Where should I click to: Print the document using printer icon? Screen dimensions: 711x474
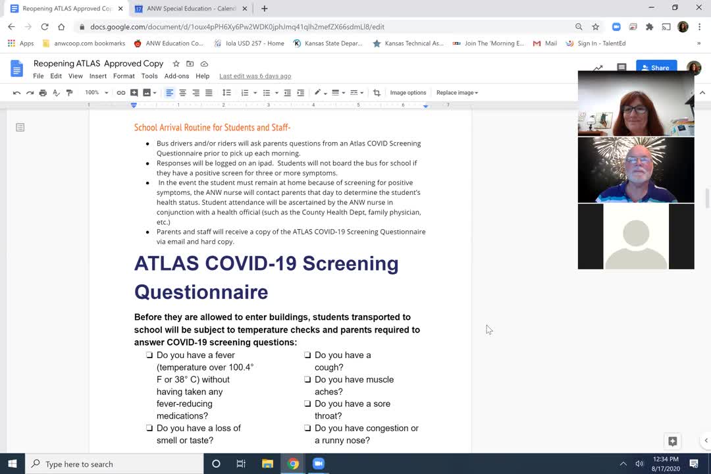pos(43,93)
